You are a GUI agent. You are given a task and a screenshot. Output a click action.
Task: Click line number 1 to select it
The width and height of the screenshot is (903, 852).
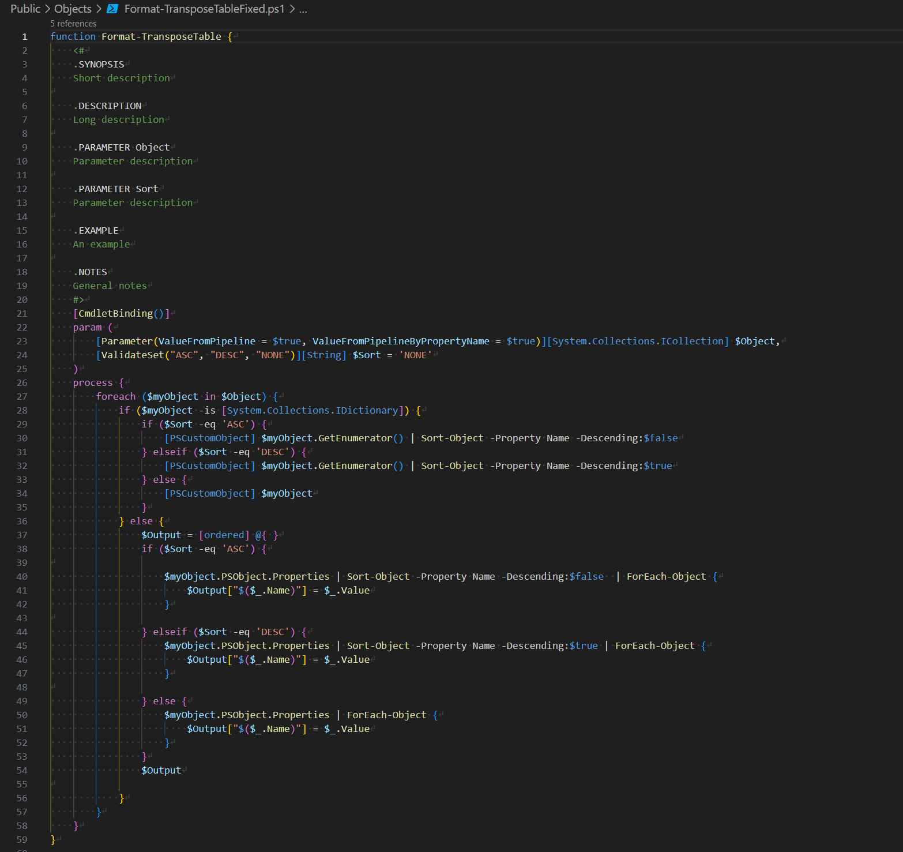coord(24,36)
